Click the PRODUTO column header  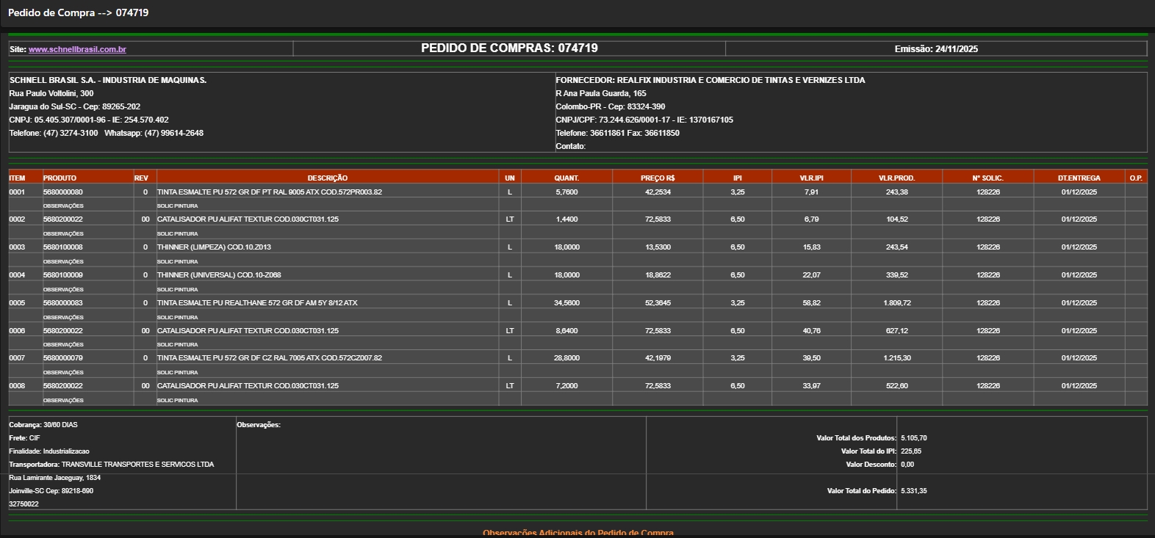(x=60, y=178)
